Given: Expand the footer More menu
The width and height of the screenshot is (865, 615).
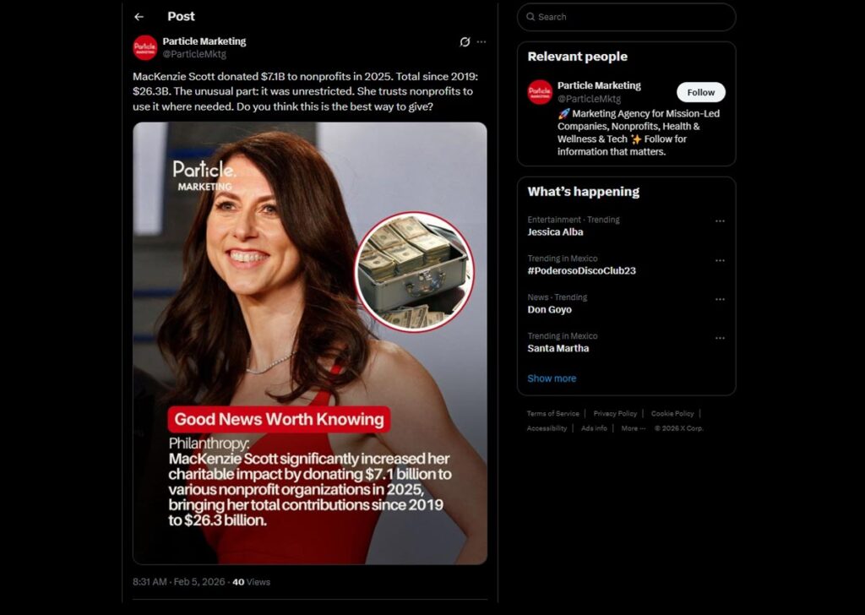Looking at the screenshot, I should 633,428.
